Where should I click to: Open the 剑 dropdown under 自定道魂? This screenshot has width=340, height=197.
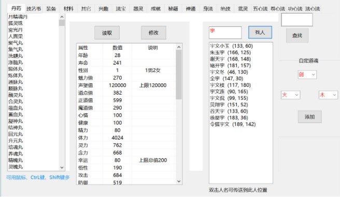307,75
